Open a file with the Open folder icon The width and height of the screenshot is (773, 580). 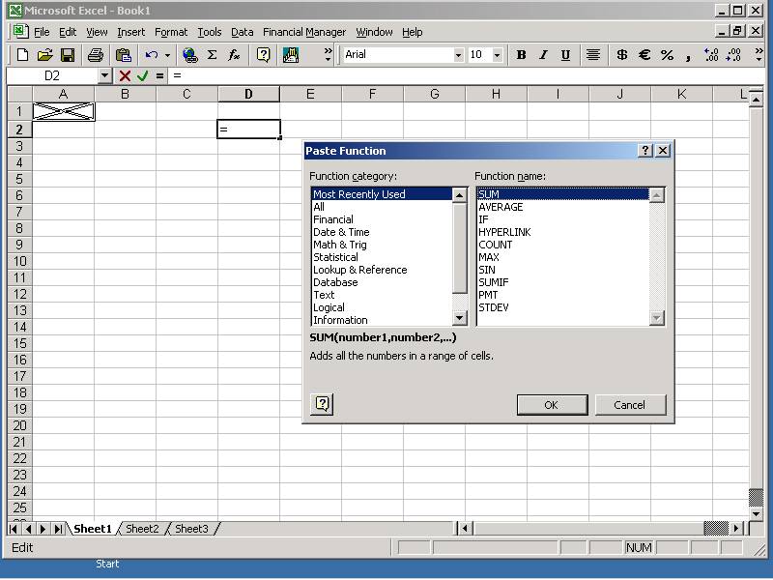(44, 55)
